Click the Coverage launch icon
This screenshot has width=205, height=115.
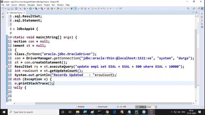pyautogui.click(x=36, y=9)
